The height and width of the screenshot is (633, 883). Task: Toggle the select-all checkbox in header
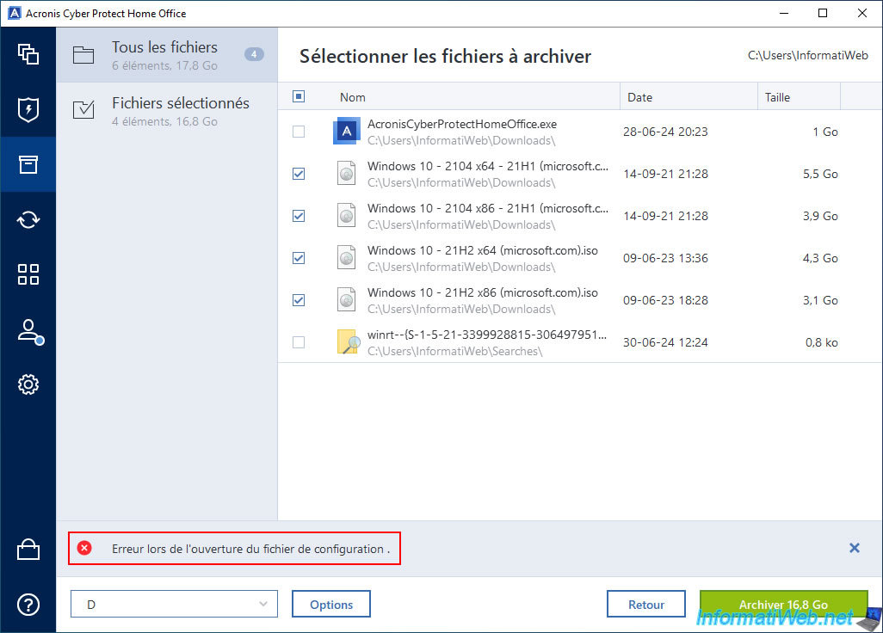[x=299, y=97]
